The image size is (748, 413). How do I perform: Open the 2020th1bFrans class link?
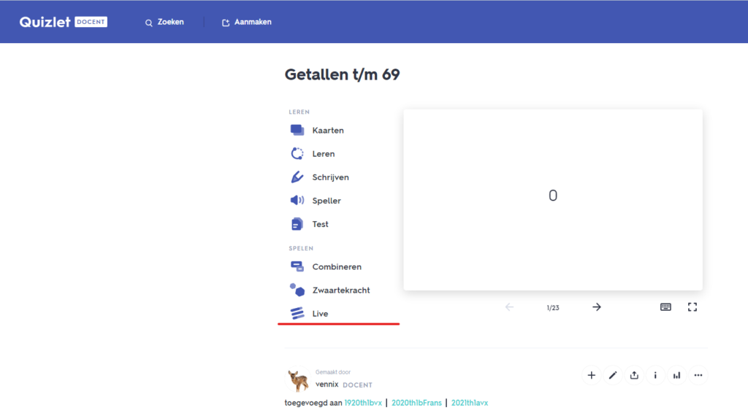tap(416, 402)
